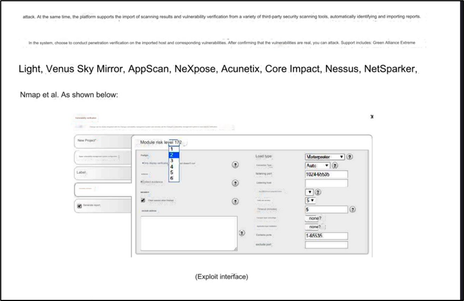Click help icon beside the exclude address box
Image resolution: width=464 pixels, height=301 pixels.
[x=242, y=233]
